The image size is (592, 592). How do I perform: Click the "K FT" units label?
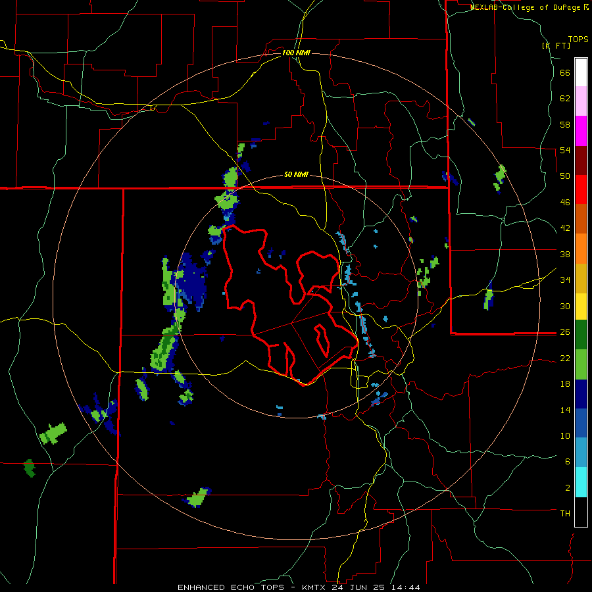click(556, 45)
